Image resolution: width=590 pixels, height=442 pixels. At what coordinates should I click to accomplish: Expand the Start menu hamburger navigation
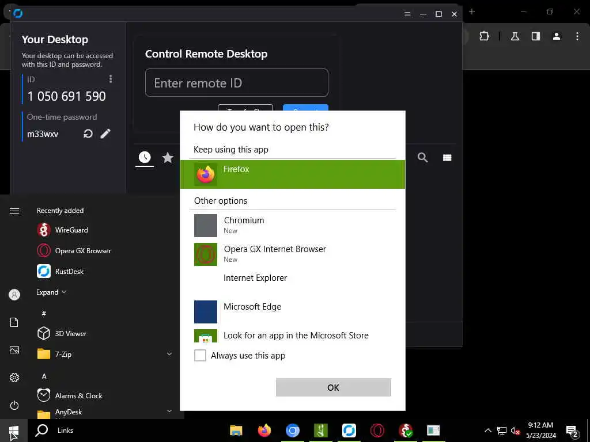(x=14, y=211)
